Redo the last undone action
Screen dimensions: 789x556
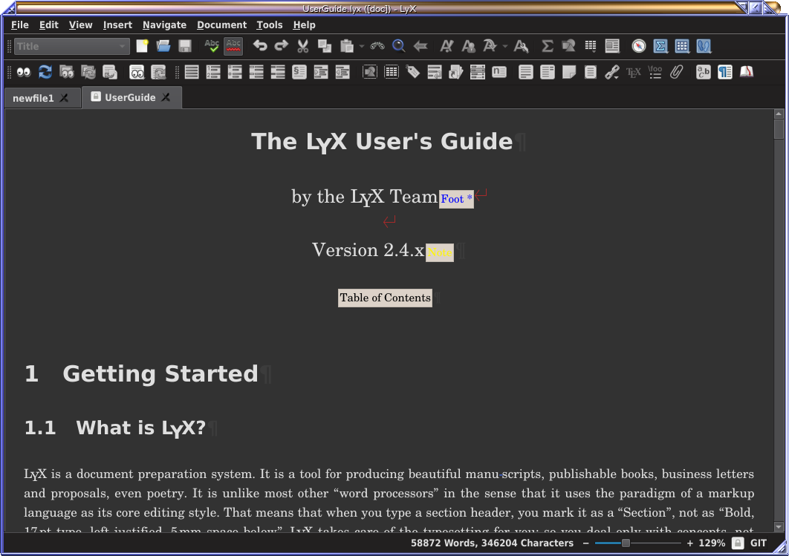pos(282,46)
